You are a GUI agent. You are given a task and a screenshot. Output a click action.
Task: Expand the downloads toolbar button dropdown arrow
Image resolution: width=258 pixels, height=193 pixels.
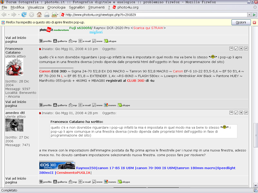57,15
